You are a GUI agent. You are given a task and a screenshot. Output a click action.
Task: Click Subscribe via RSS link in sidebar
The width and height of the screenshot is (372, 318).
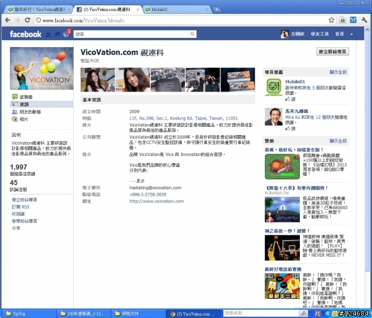point(21,207)
